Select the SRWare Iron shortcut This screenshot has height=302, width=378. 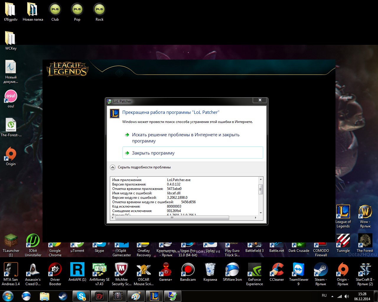232,272
